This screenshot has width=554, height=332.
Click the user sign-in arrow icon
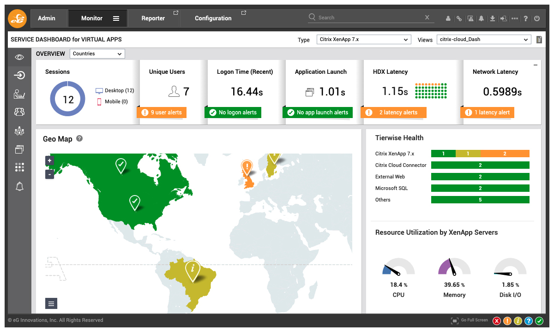click(504, 18)
